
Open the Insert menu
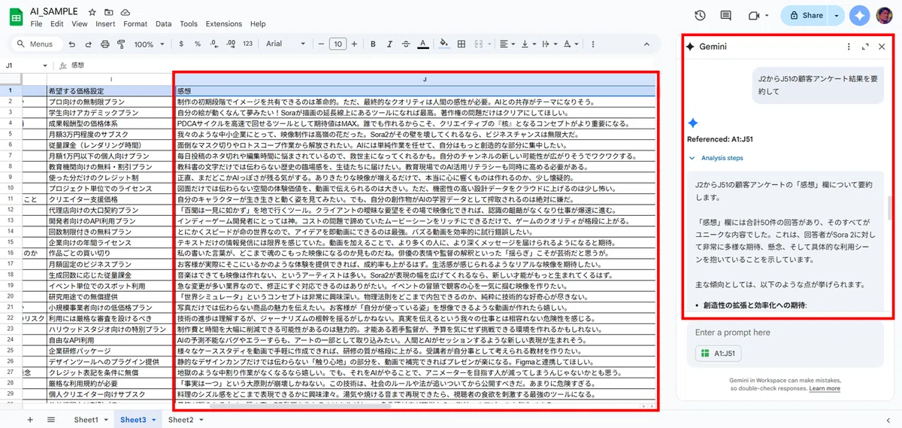coord(105,24)
